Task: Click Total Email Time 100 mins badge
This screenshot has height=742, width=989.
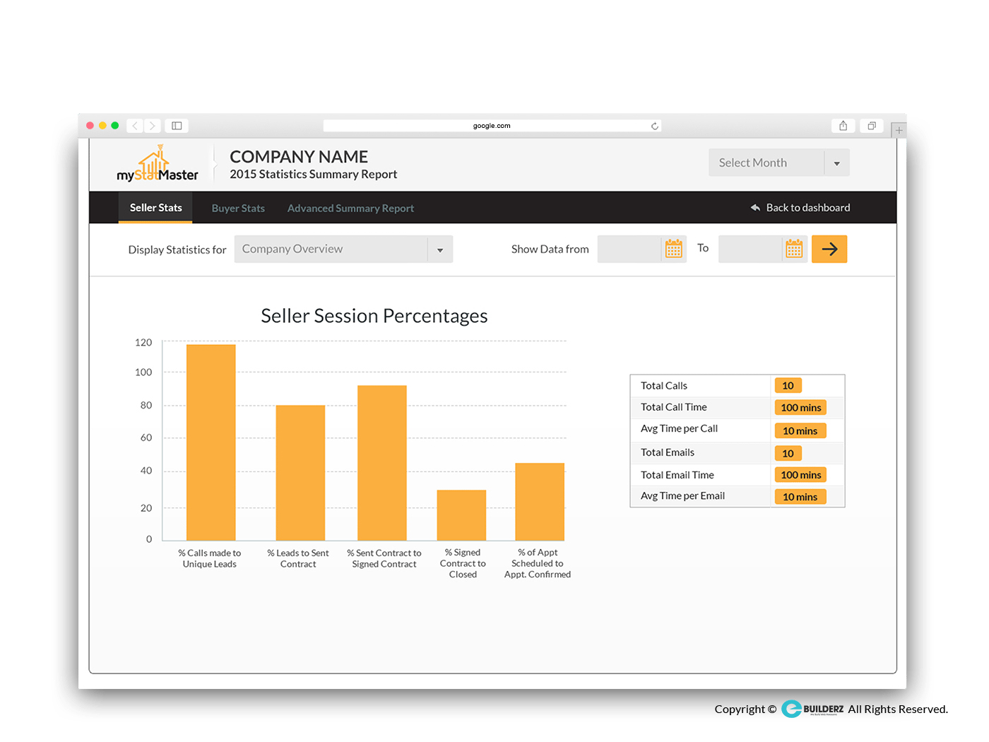Action: [800, 475]
